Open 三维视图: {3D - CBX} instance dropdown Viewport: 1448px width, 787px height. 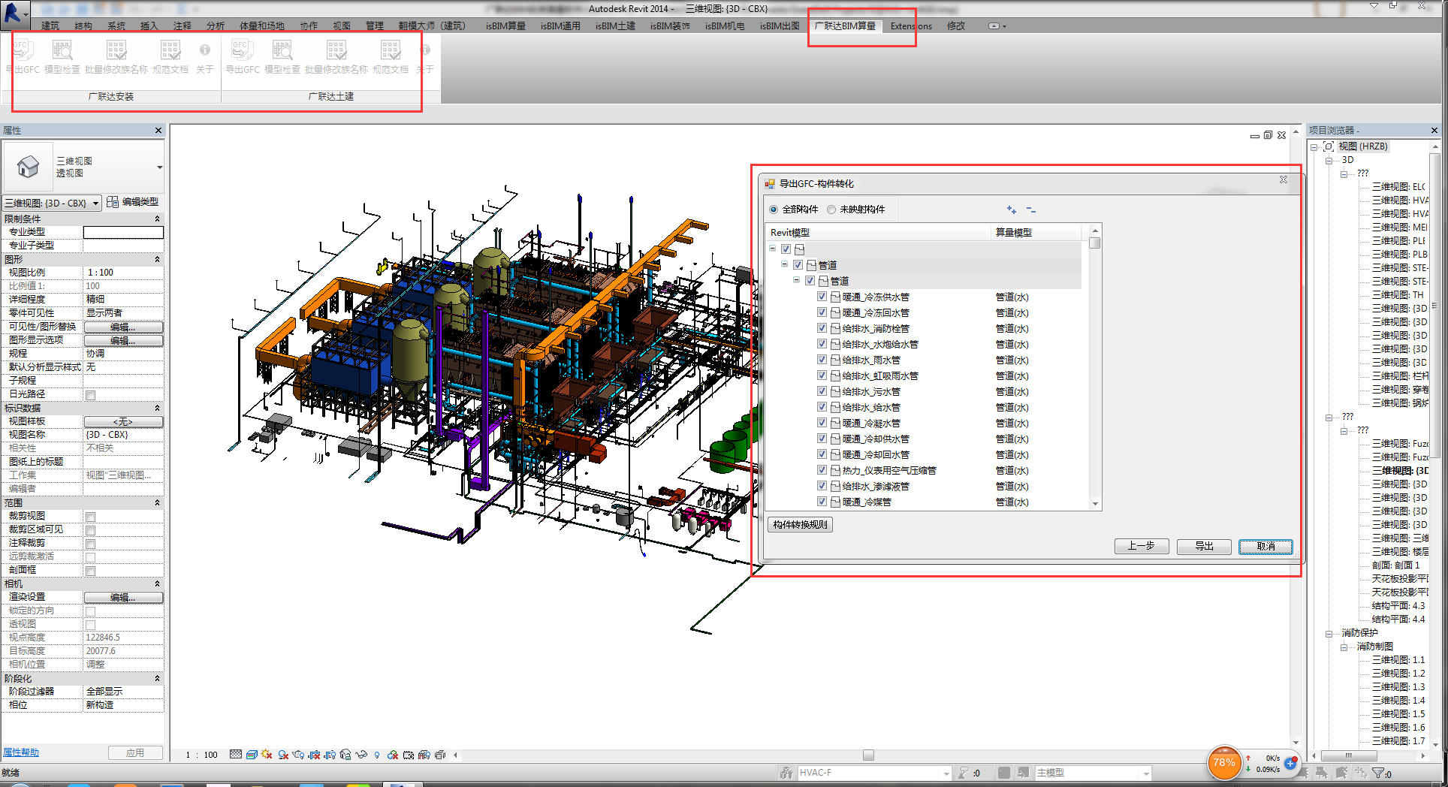click(95, 204)
